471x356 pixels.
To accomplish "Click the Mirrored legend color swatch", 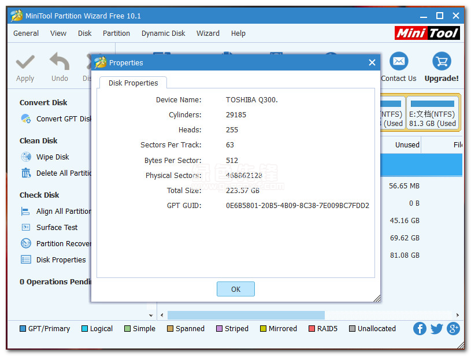I will click(263, 328).
